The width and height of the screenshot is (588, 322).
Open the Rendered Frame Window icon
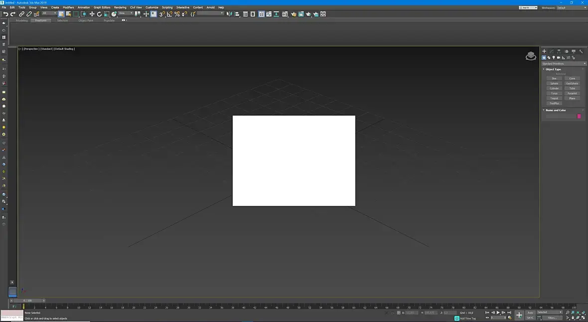(x=301, y=14)
